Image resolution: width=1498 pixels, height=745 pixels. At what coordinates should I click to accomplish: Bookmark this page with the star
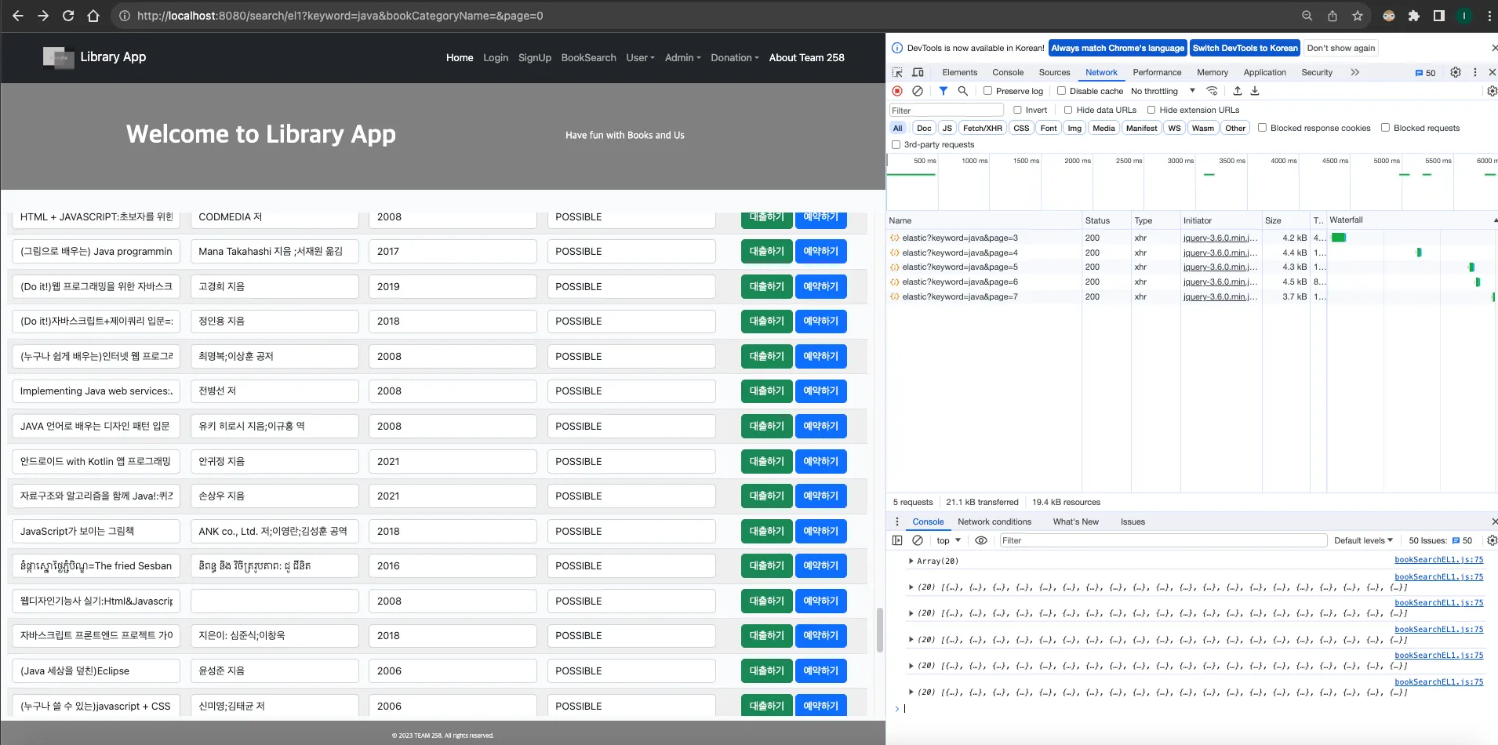[x=1358, y=16]
